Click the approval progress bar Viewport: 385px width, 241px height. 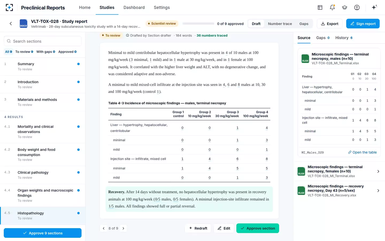pos(198,24)
